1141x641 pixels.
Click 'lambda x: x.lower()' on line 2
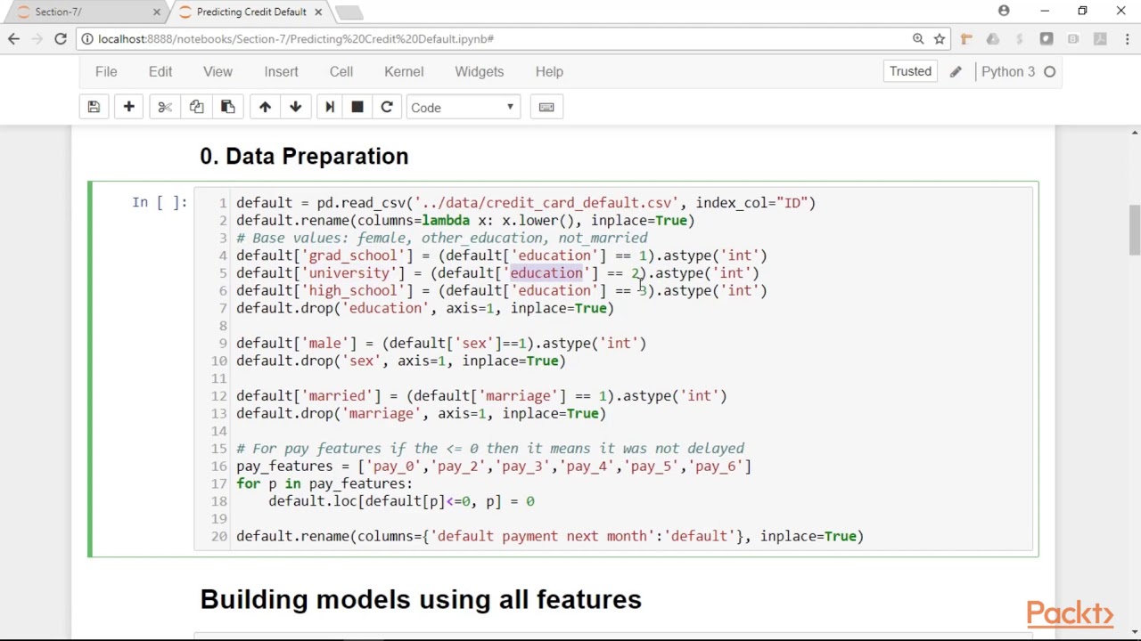[497, 221]
